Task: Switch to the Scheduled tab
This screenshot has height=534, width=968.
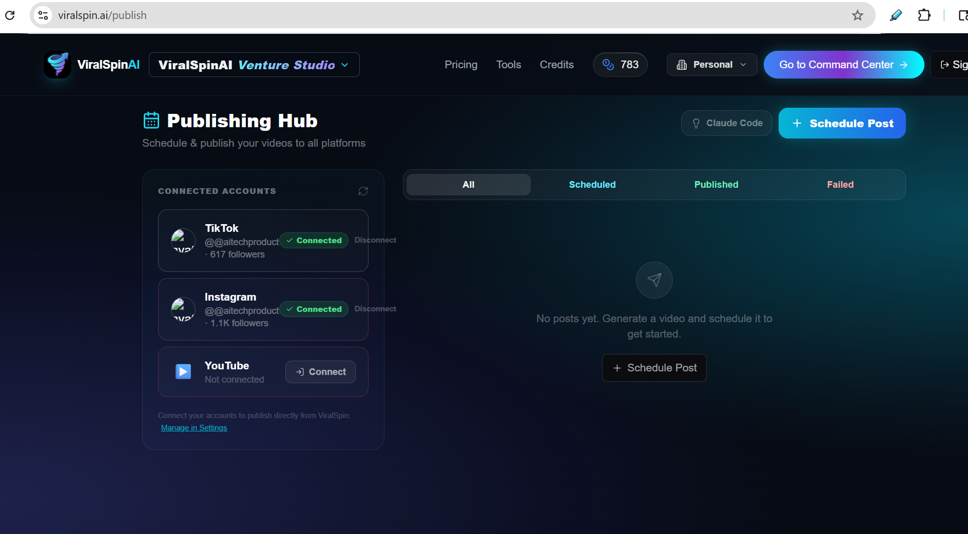Action: point(592,185)
